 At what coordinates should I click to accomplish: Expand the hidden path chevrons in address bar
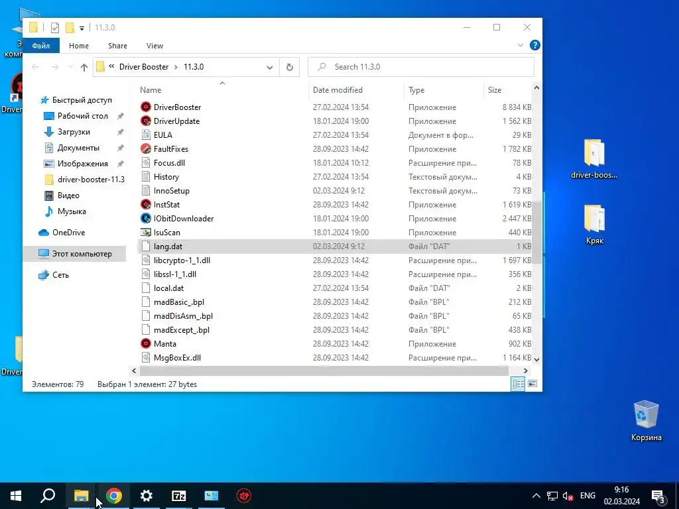click(x=111, y=66)
